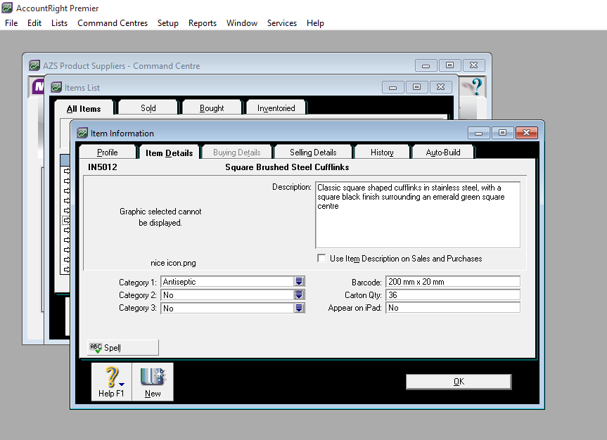Click the Appear on iPad field

tap(453, 308)
